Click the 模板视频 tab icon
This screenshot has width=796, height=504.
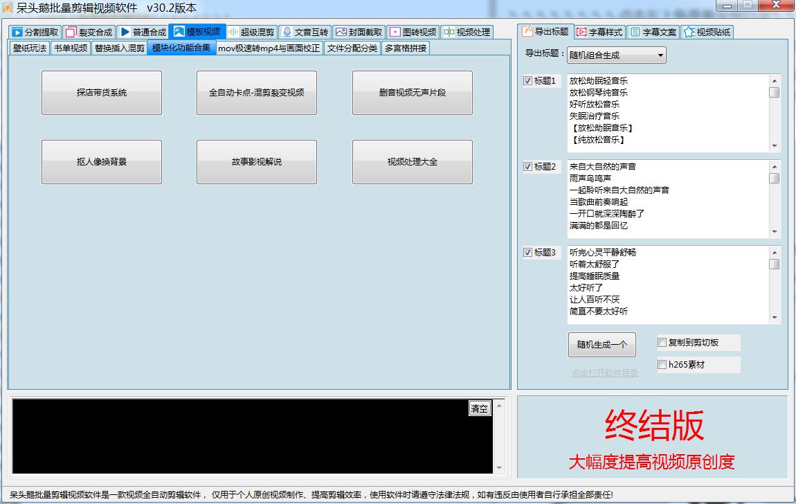(x=179, y=31)
